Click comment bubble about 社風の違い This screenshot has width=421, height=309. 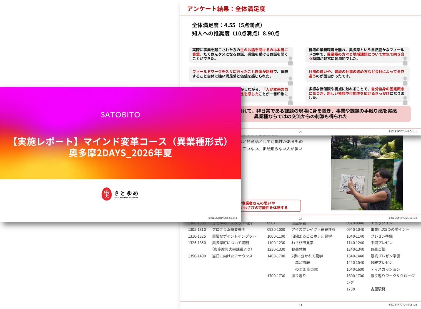[x=357, y=74]
